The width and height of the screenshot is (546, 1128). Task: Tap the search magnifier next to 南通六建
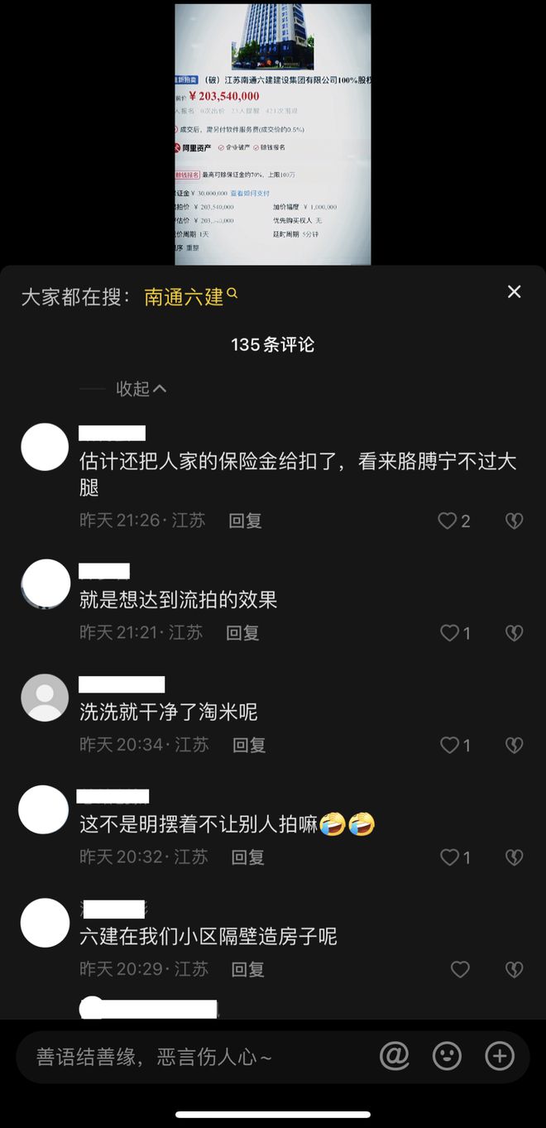pos(232,294)
